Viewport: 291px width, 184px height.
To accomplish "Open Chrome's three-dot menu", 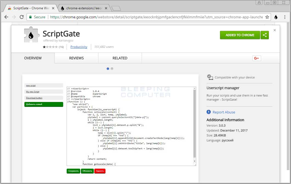I will pyautogui.click(x=285, y=17).
